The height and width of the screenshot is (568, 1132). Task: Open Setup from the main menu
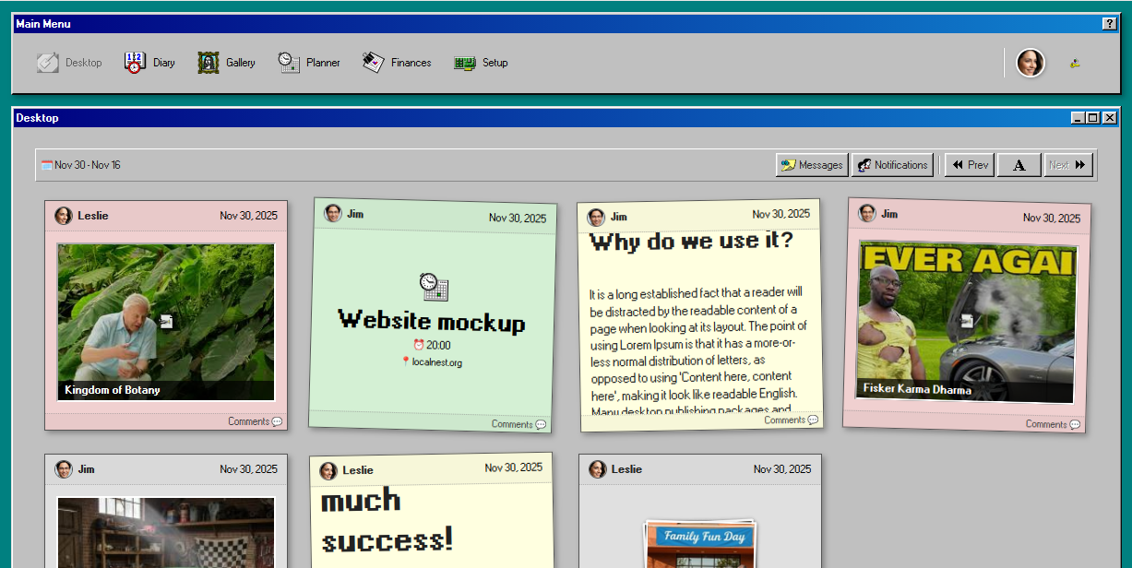(482, 63)
